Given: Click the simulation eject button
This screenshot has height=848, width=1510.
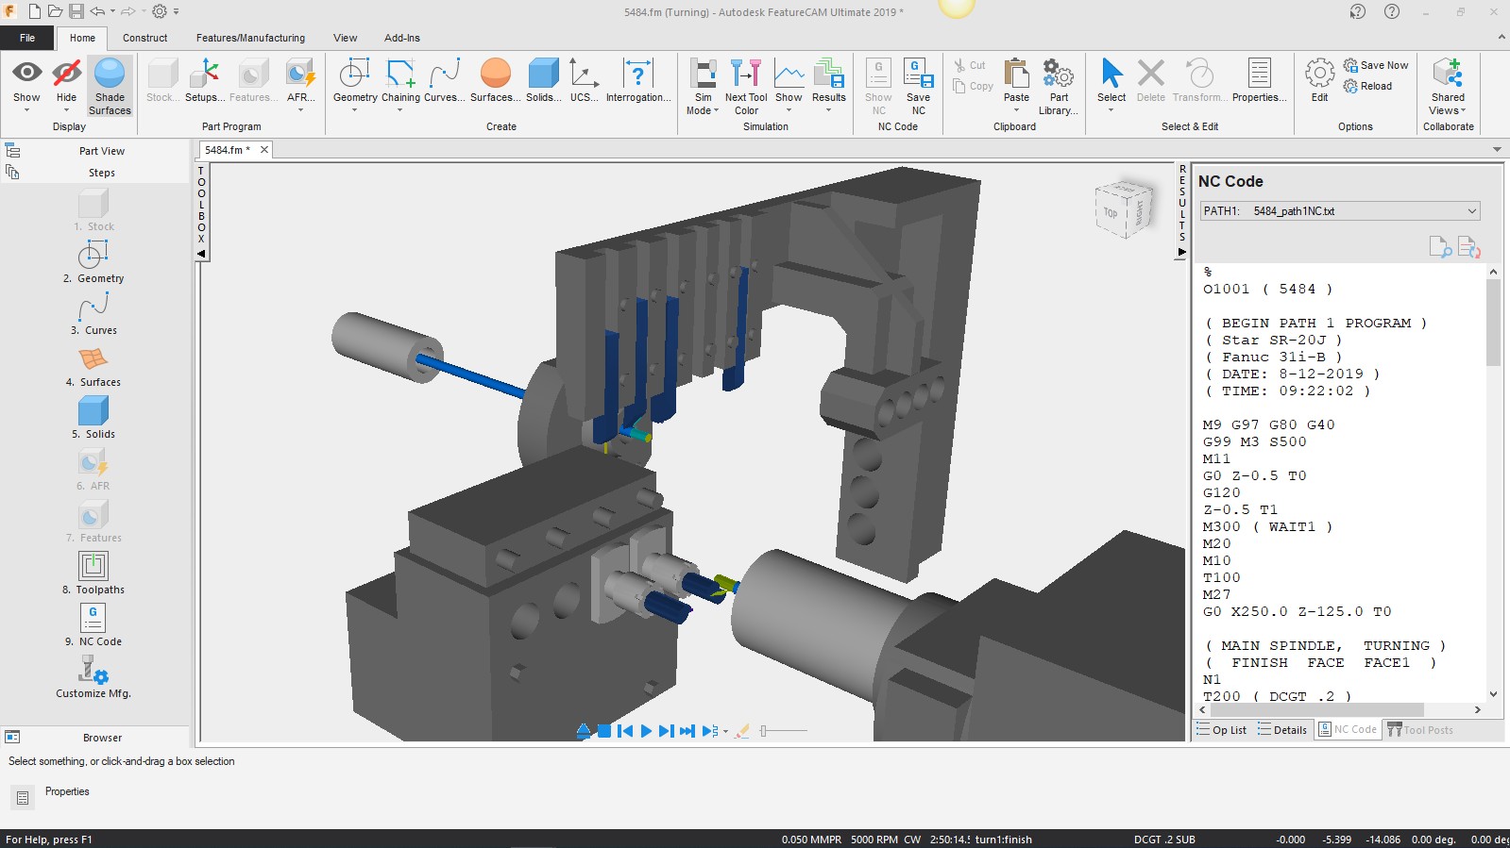Looking at the screenshot, I should (x=584, y=731).
